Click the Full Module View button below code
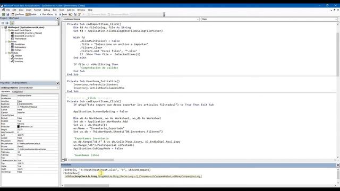The width and height of the screenshot is (340, 191). pyautogui.click(x=66, y=160)
